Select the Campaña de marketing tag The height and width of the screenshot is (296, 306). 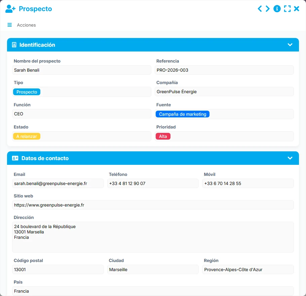tap(183, 114)
